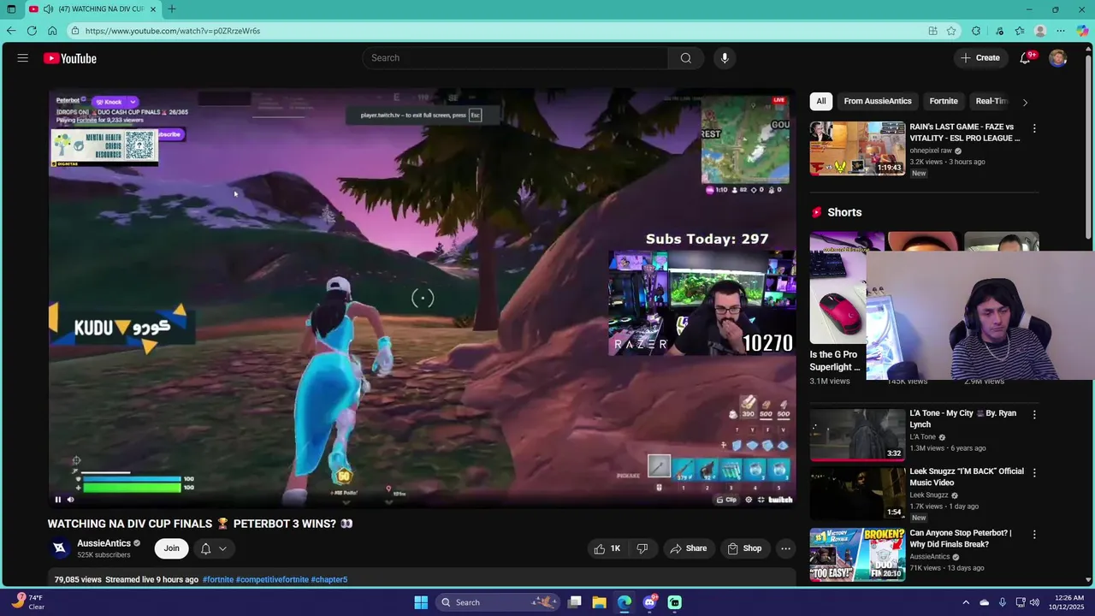This screenshot has height=616, width=1095.
Task: Open File Explorer from the taskbar
Action: click(599, 602)
